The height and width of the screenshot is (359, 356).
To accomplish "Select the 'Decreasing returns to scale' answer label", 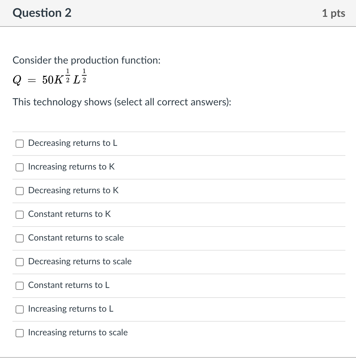I will coord(80,262).
